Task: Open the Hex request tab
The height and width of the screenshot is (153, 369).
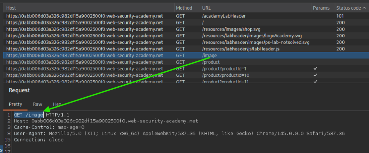Action: pos(57,104)
